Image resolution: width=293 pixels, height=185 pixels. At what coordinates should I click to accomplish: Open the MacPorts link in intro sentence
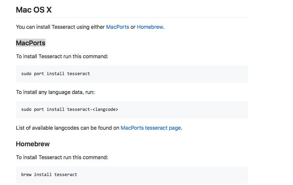pyautogui.click(x=118, y=27)
